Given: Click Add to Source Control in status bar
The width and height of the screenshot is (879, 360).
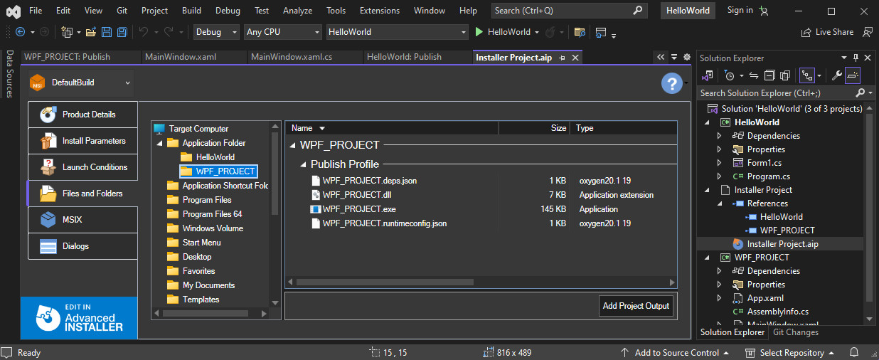Looking at the screenshot, I should point(674,353).
